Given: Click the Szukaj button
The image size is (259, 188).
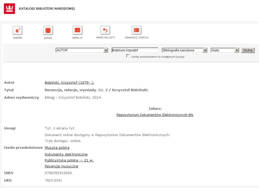Looking at the screenshot, I should 248,50.
